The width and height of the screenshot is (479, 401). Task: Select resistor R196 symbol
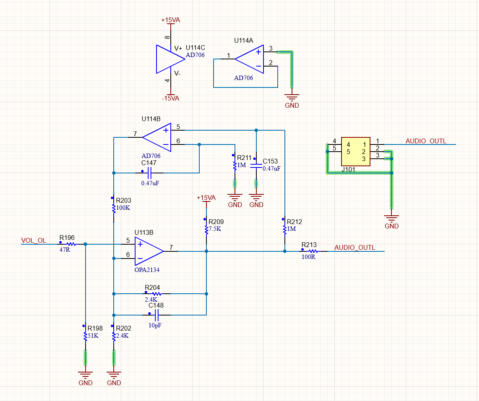pyautogui.click(x=71, y=244)
